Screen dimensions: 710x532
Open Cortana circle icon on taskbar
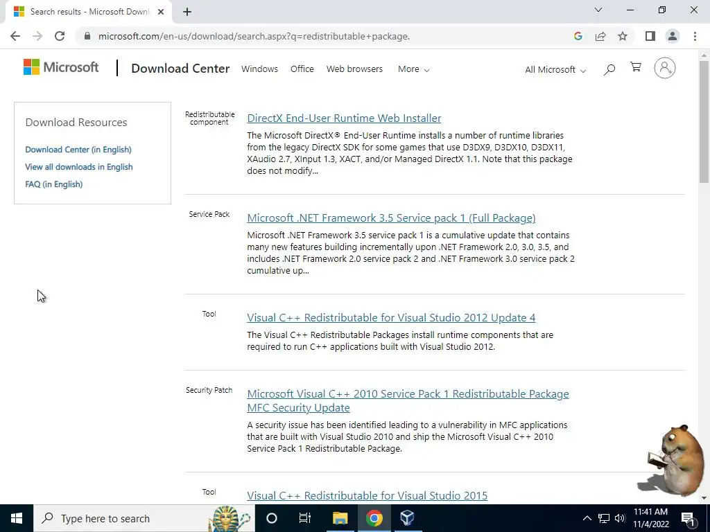point(271,518)
